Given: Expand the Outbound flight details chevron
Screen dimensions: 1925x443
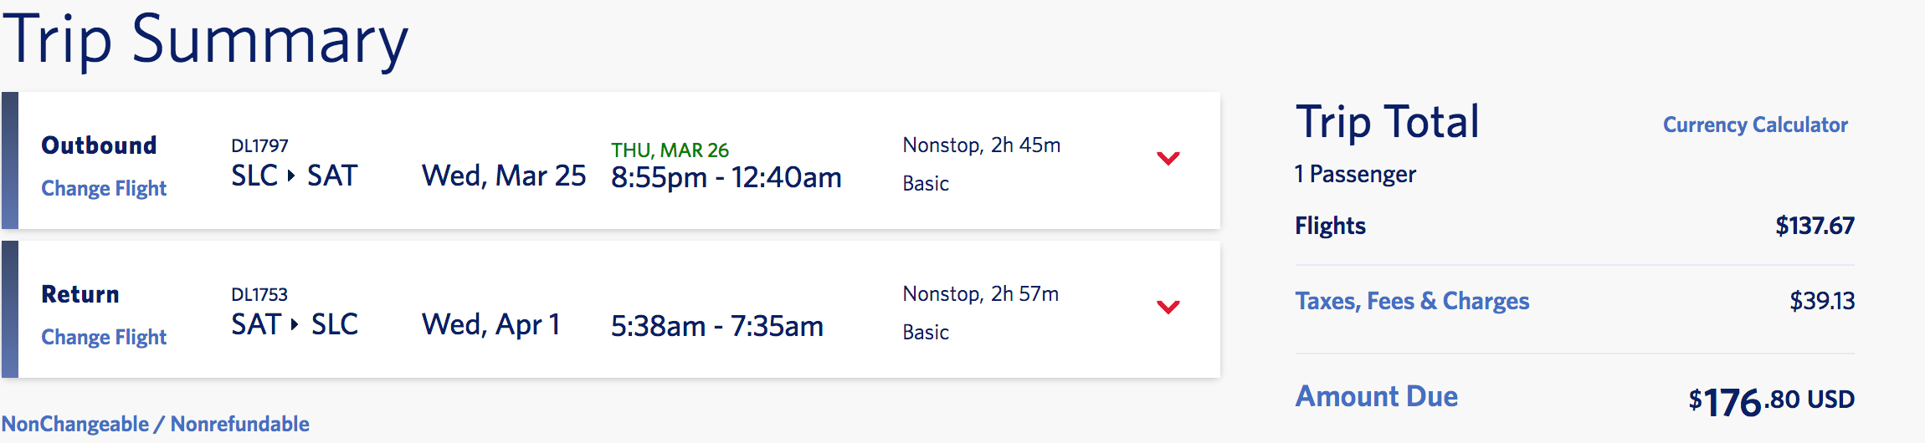Looking at the screenshot, I should tap(1168, 158).
